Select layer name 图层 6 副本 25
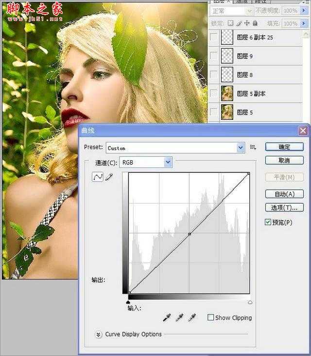Viewport: 311px width, 356px height. click(x=255, y=37)
